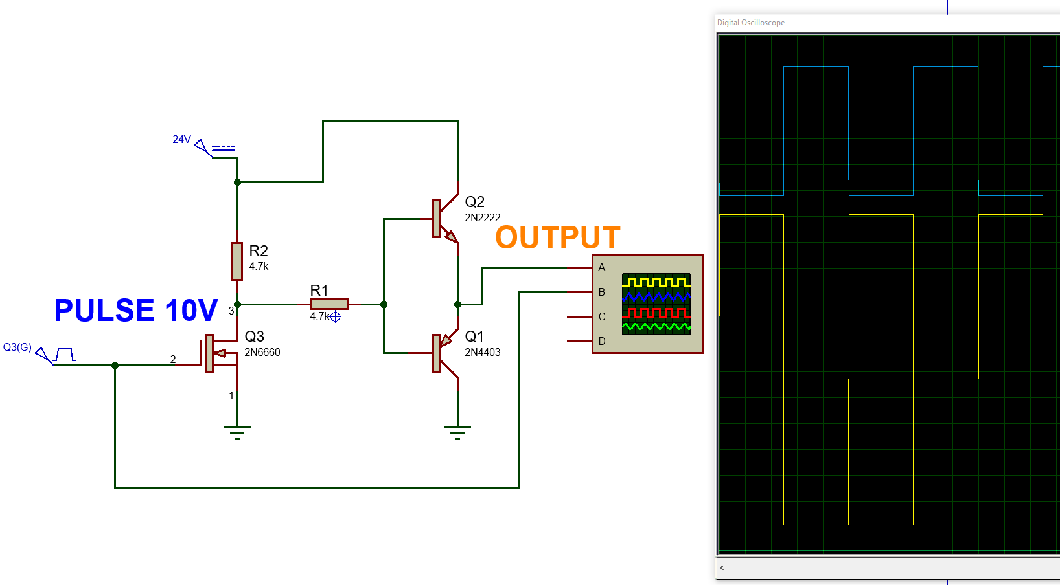Click the left scroll arrow below the oscilloscope
This screenshot has height=585, width=1060.
(722, 568)
